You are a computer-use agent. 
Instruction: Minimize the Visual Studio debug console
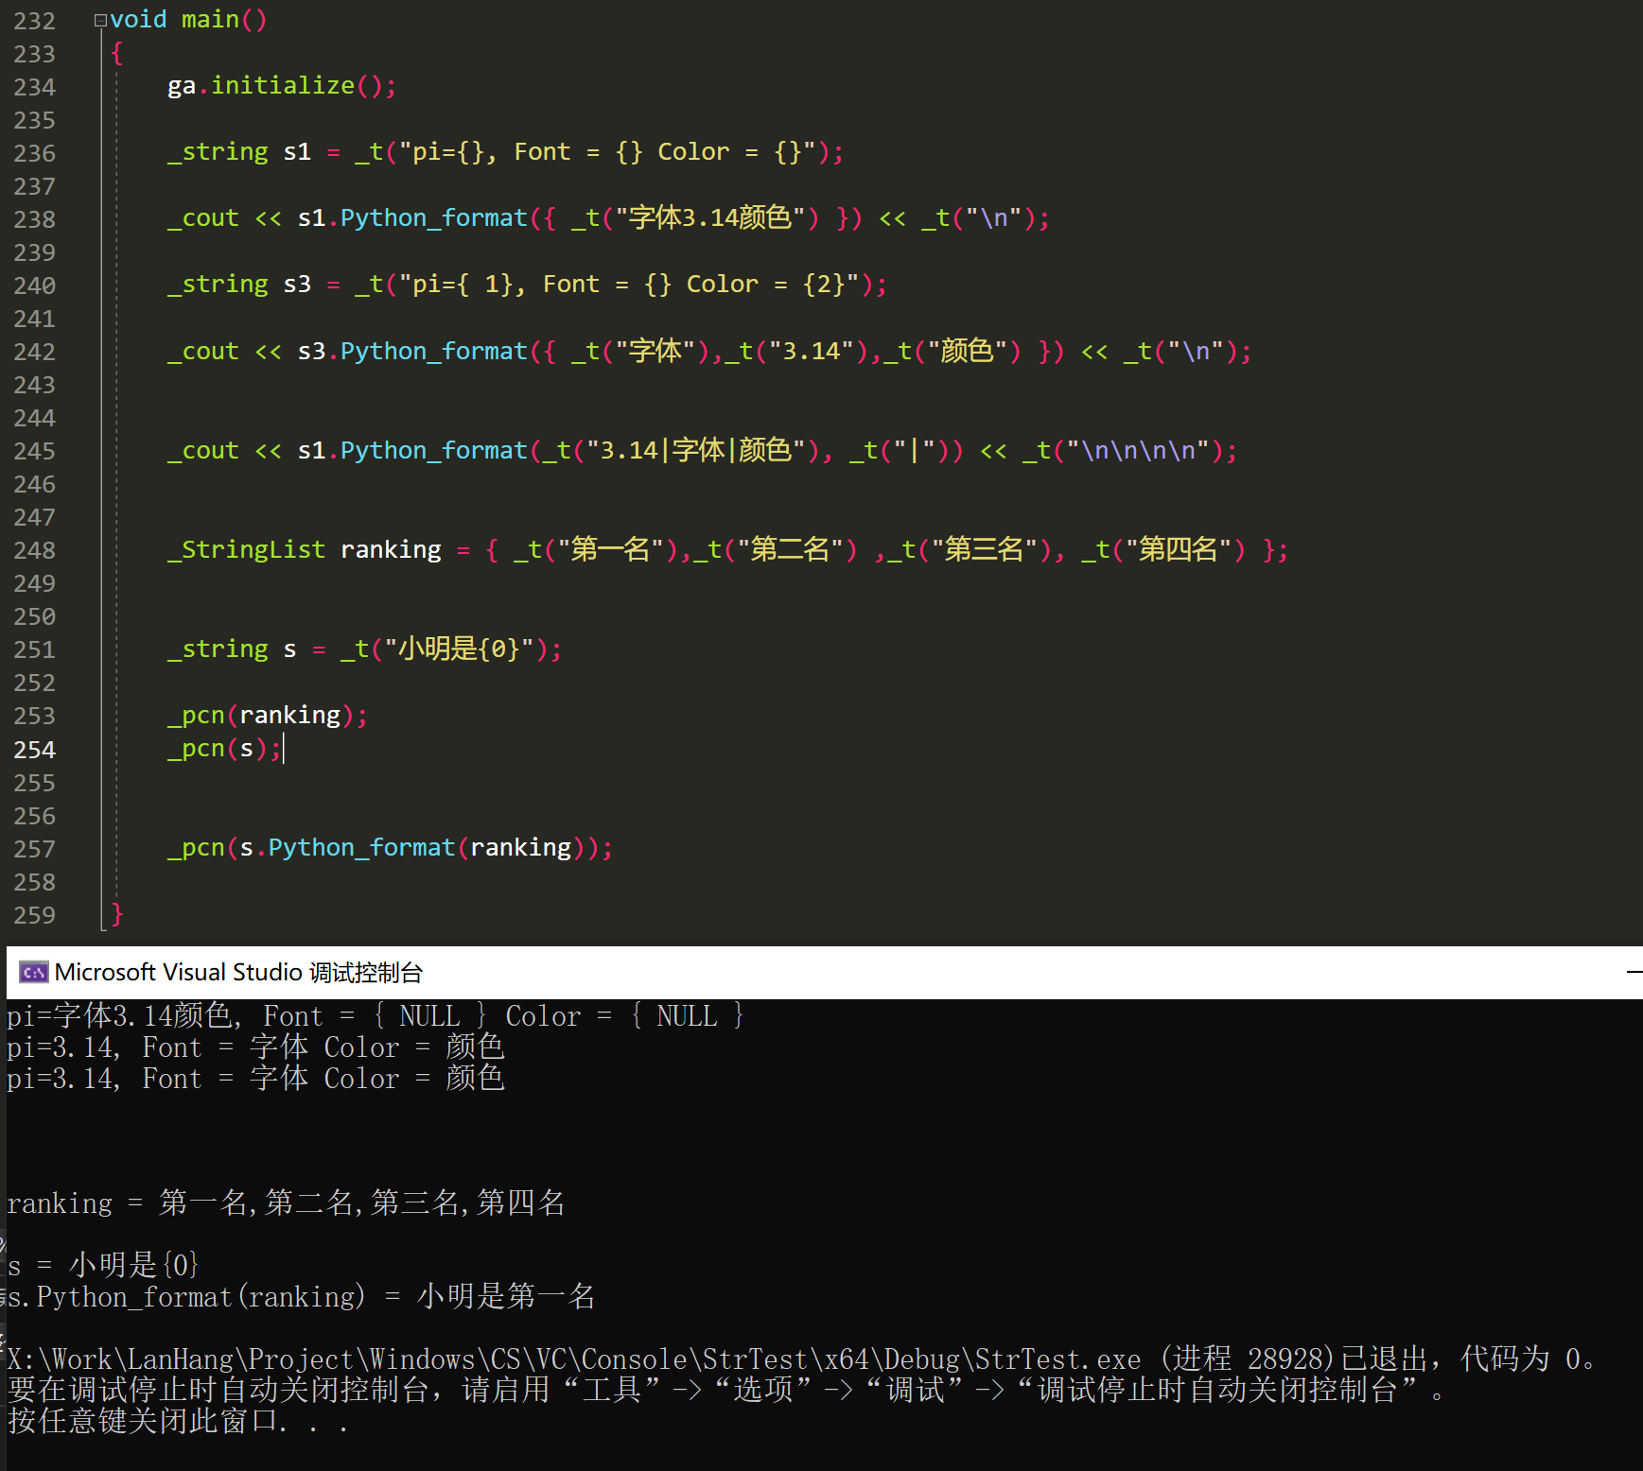click(1634, 972)
